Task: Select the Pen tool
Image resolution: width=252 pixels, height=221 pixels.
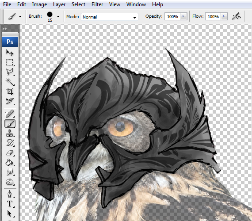Action: point(10,194)
